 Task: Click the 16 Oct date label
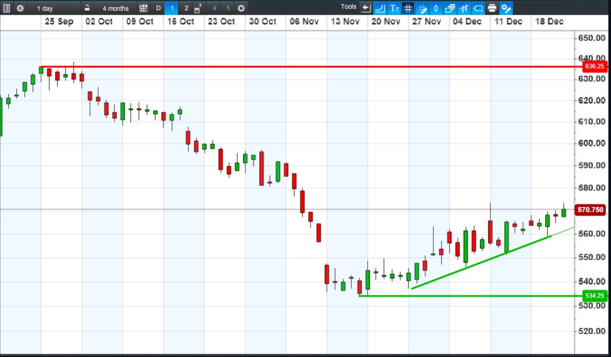tap(180, 22)
